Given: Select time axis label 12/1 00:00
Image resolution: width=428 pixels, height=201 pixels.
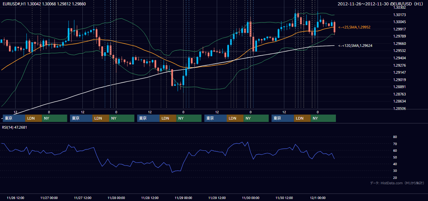Looking at the screenshot, I should (x=317, y=198).
